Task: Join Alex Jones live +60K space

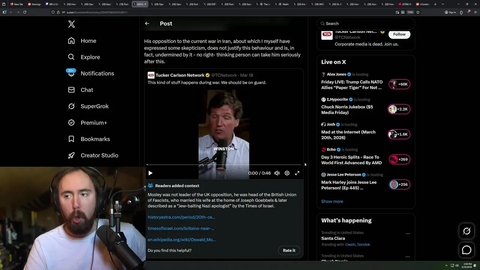Action: click(399, 84)
